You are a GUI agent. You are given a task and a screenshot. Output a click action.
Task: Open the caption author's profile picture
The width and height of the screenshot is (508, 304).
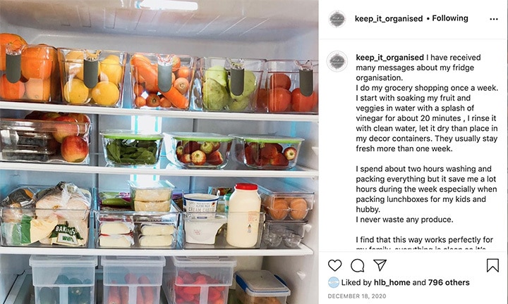(x=337, y=61)
